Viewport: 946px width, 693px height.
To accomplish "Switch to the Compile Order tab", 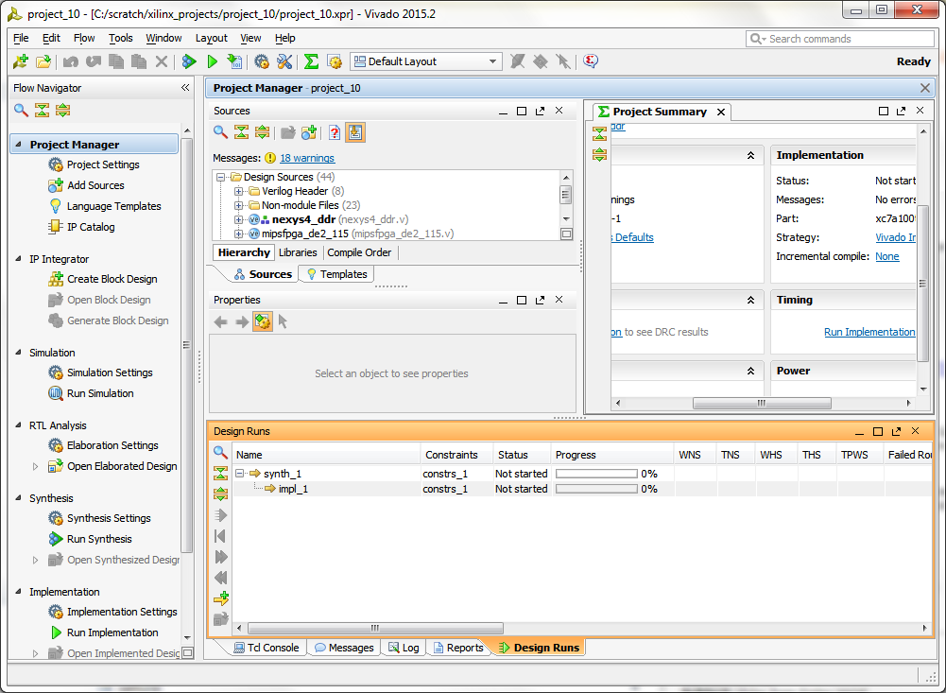I will click(359, 252).
